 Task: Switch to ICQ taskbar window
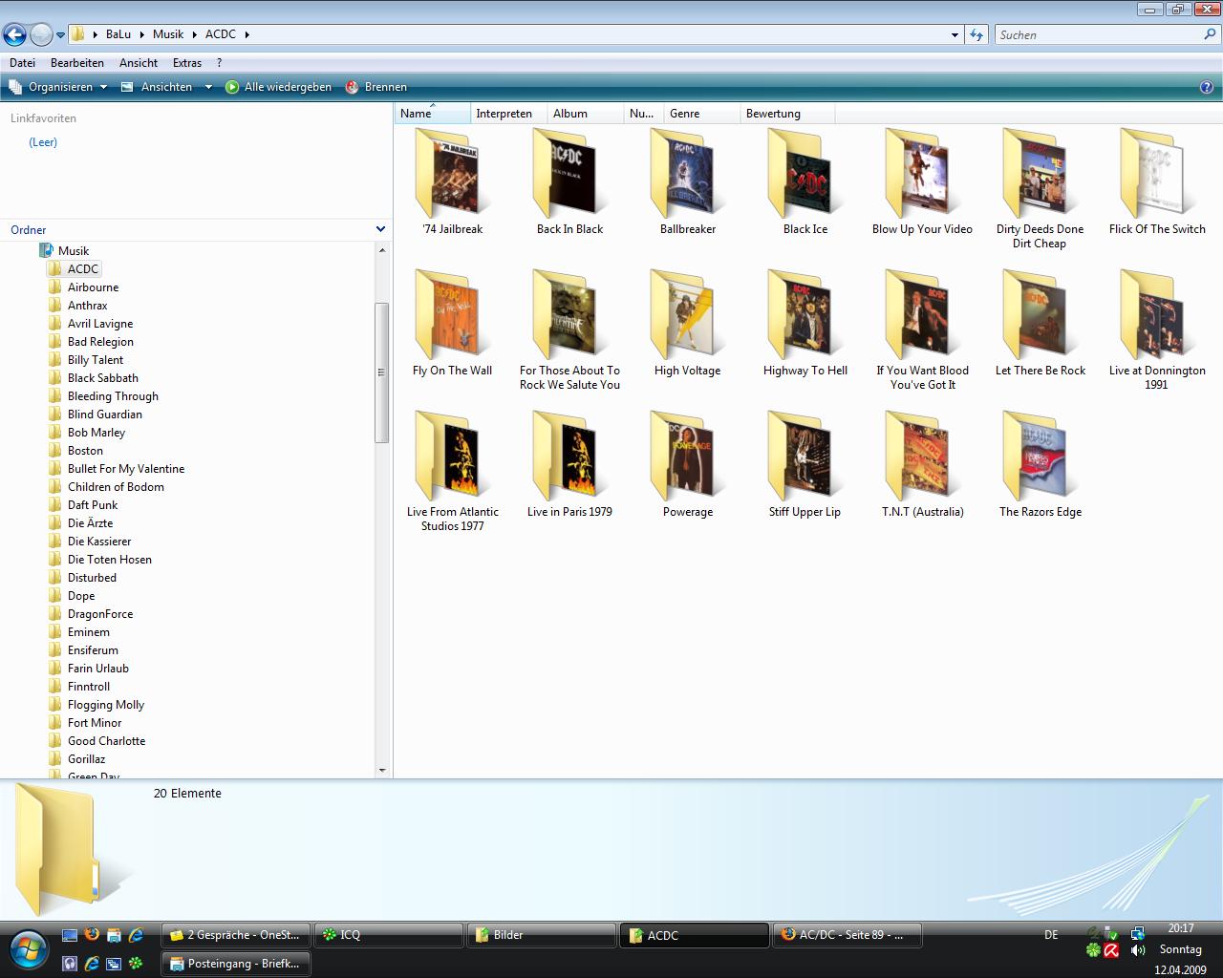click(x=388, y=935)
